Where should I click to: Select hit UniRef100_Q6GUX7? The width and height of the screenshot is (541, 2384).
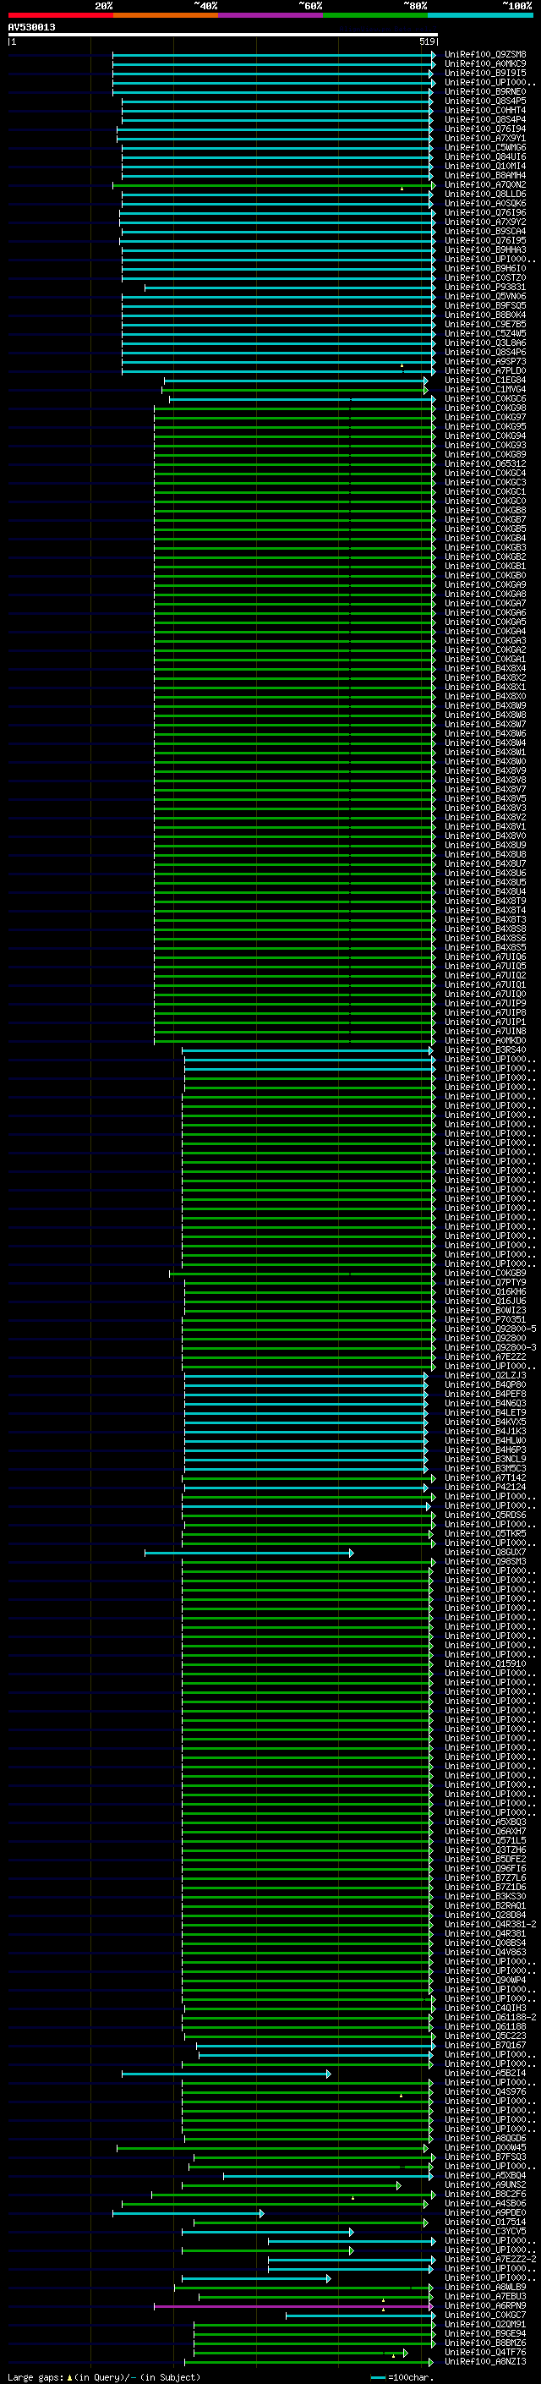485,1552
